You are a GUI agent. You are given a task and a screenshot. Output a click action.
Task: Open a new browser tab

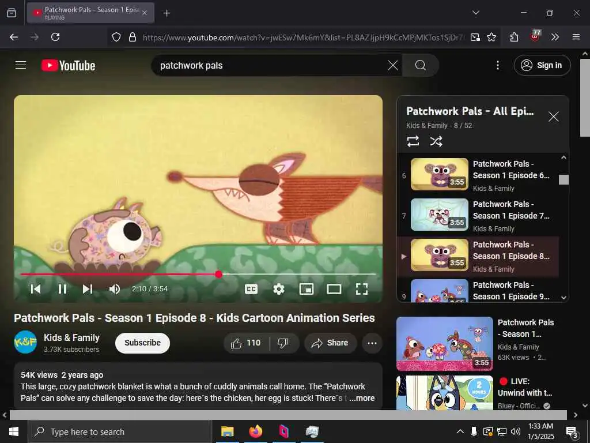click(x=167, y=13)
